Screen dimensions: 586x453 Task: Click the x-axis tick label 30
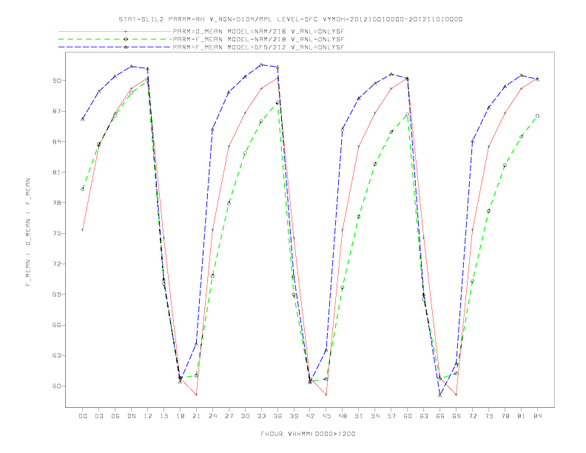pyautogui.click(x=245, y=416)
